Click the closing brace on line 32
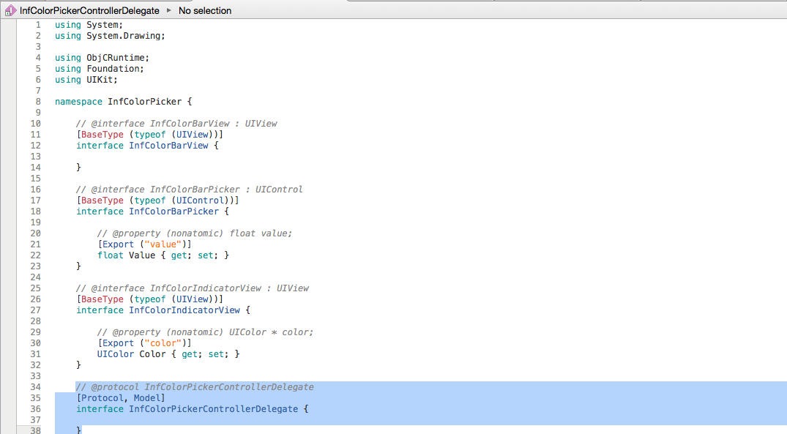 tap(78, 364)
